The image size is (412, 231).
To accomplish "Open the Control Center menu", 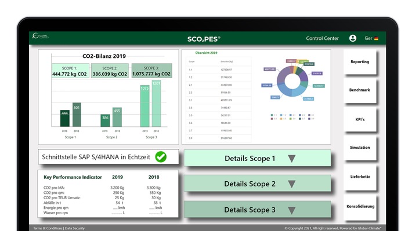I will pos(322,38).
